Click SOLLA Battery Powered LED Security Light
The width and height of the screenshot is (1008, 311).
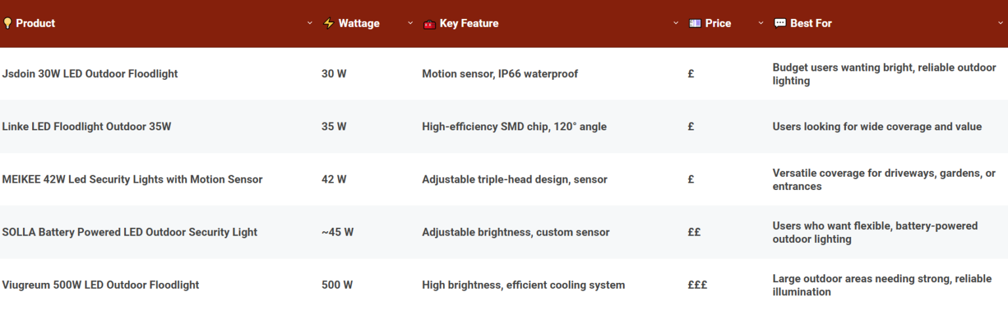pos(129,232)
